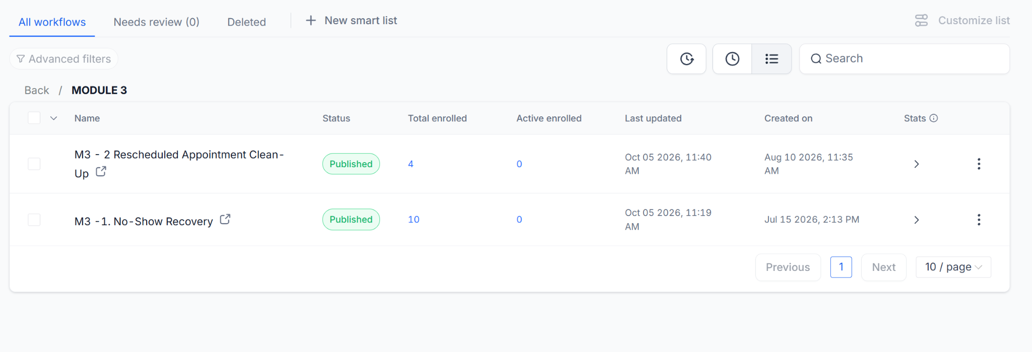Click Back in the breadcrumb

tap(37, 90)
